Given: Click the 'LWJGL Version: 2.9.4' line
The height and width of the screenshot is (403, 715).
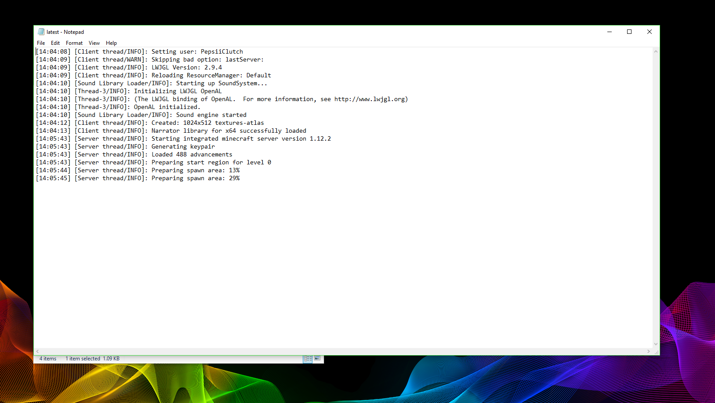Looking at the screenshot, I should pos(129,68).
